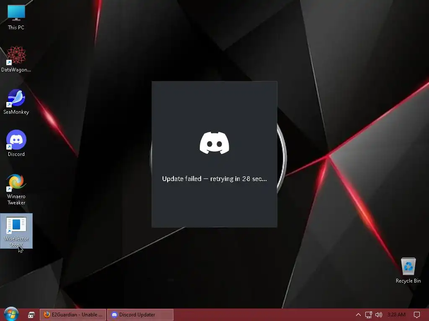Open the network status tray icon

pyautogui.click(x=369, y=315)
